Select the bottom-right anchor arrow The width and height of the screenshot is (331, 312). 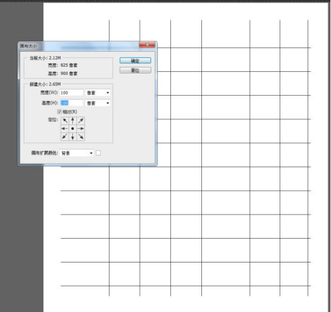[81, 137]
